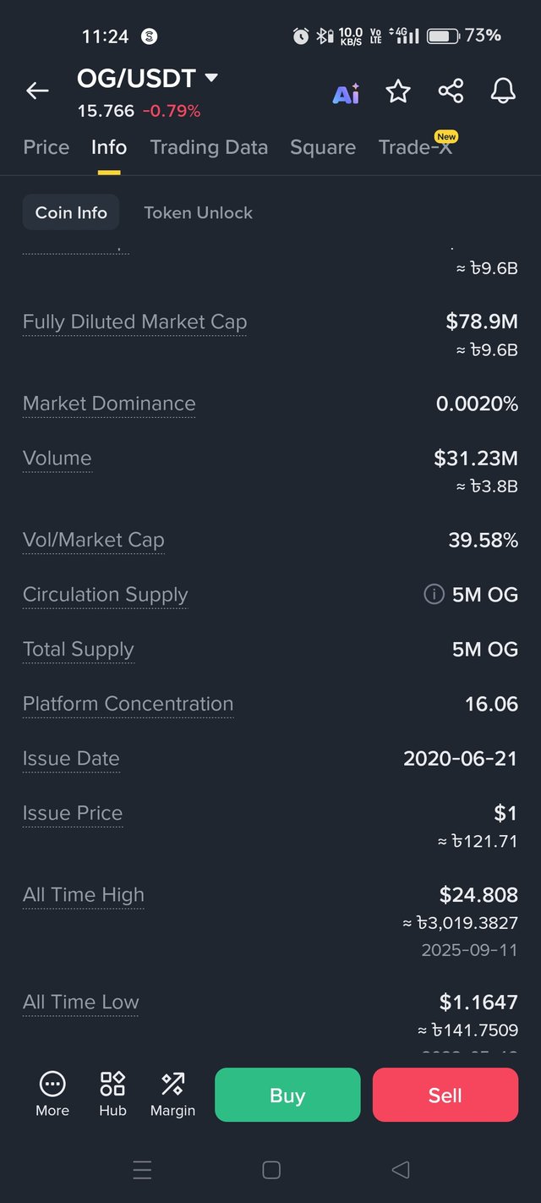Tap the share icon
Screen dimensions: 541x1203
coord(451,91)
